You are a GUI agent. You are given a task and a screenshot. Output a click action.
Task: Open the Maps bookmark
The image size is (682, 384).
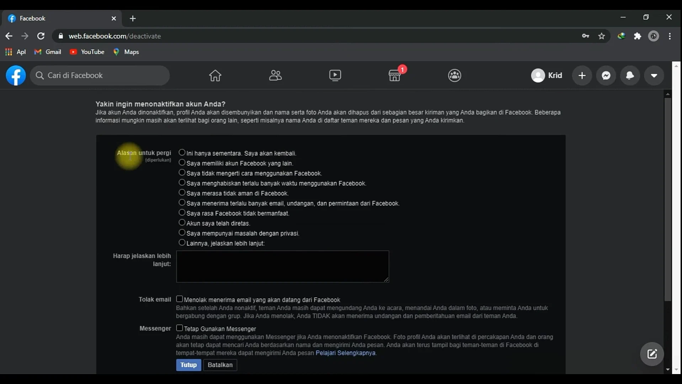126,52
